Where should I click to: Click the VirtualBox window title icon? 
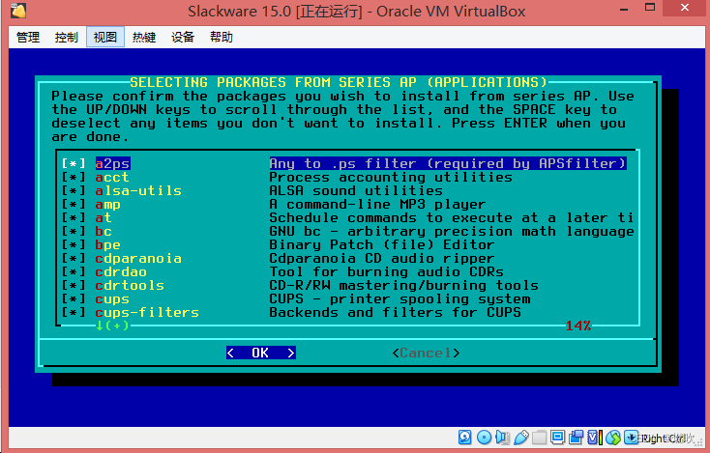click(x=18, y=10)
